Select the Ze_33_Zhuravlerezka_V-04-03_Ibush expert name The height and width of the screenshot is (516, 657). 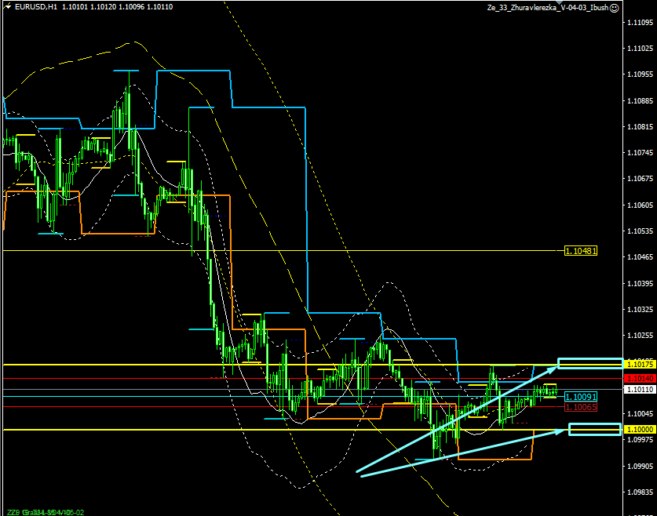tap(548, 8)
